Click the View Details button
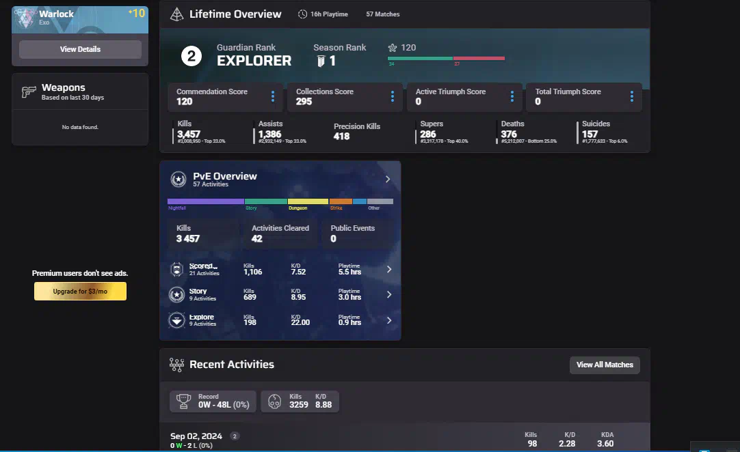 80,49
